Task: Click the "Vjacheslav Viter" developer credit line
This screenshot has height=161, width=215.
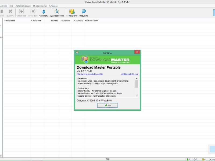Action: coord(103,81)
